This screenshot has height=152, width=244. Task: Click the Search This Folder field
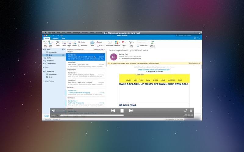[x=188, y=36]
